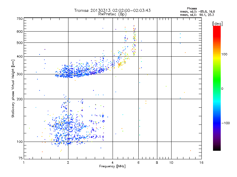Click the '300' y-axis tick label

click(20, 74)
